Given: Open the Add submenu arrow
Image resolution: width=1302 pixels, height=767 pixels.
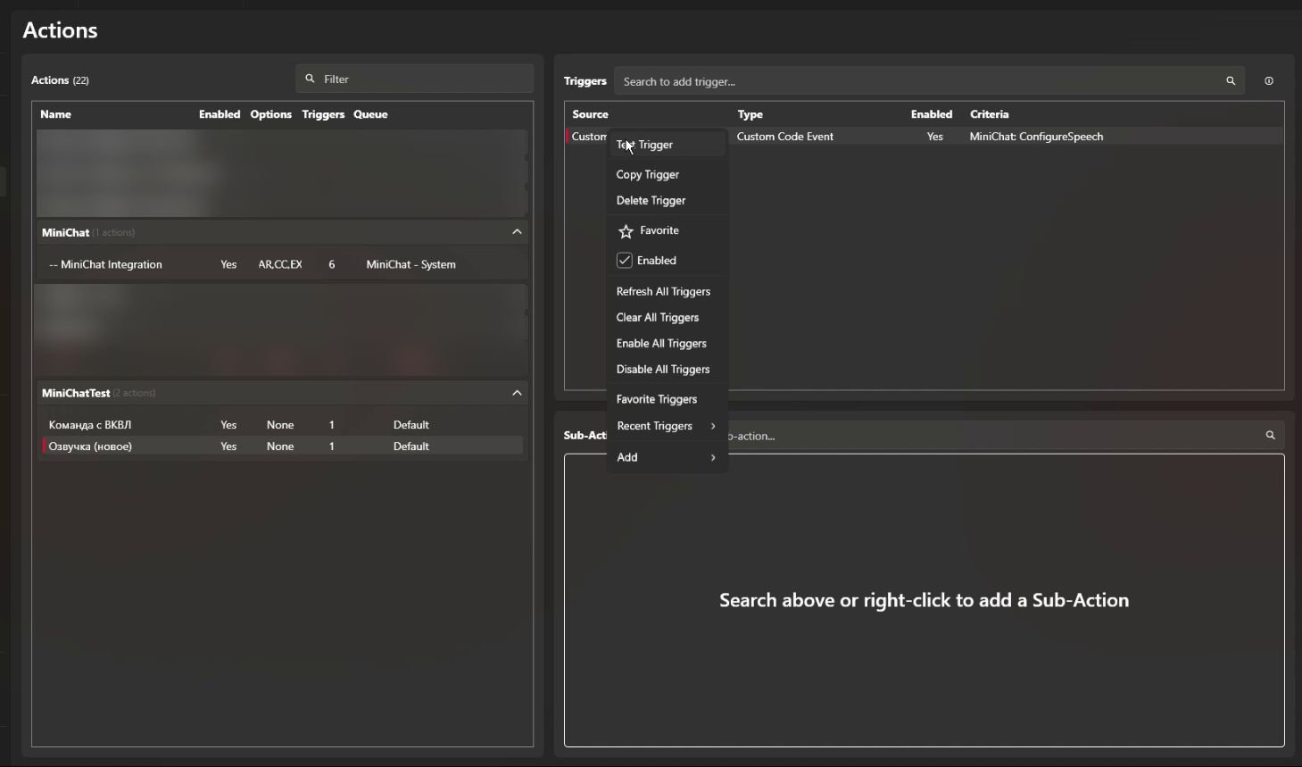Looking at the screenshot, I should click(712, 457).
